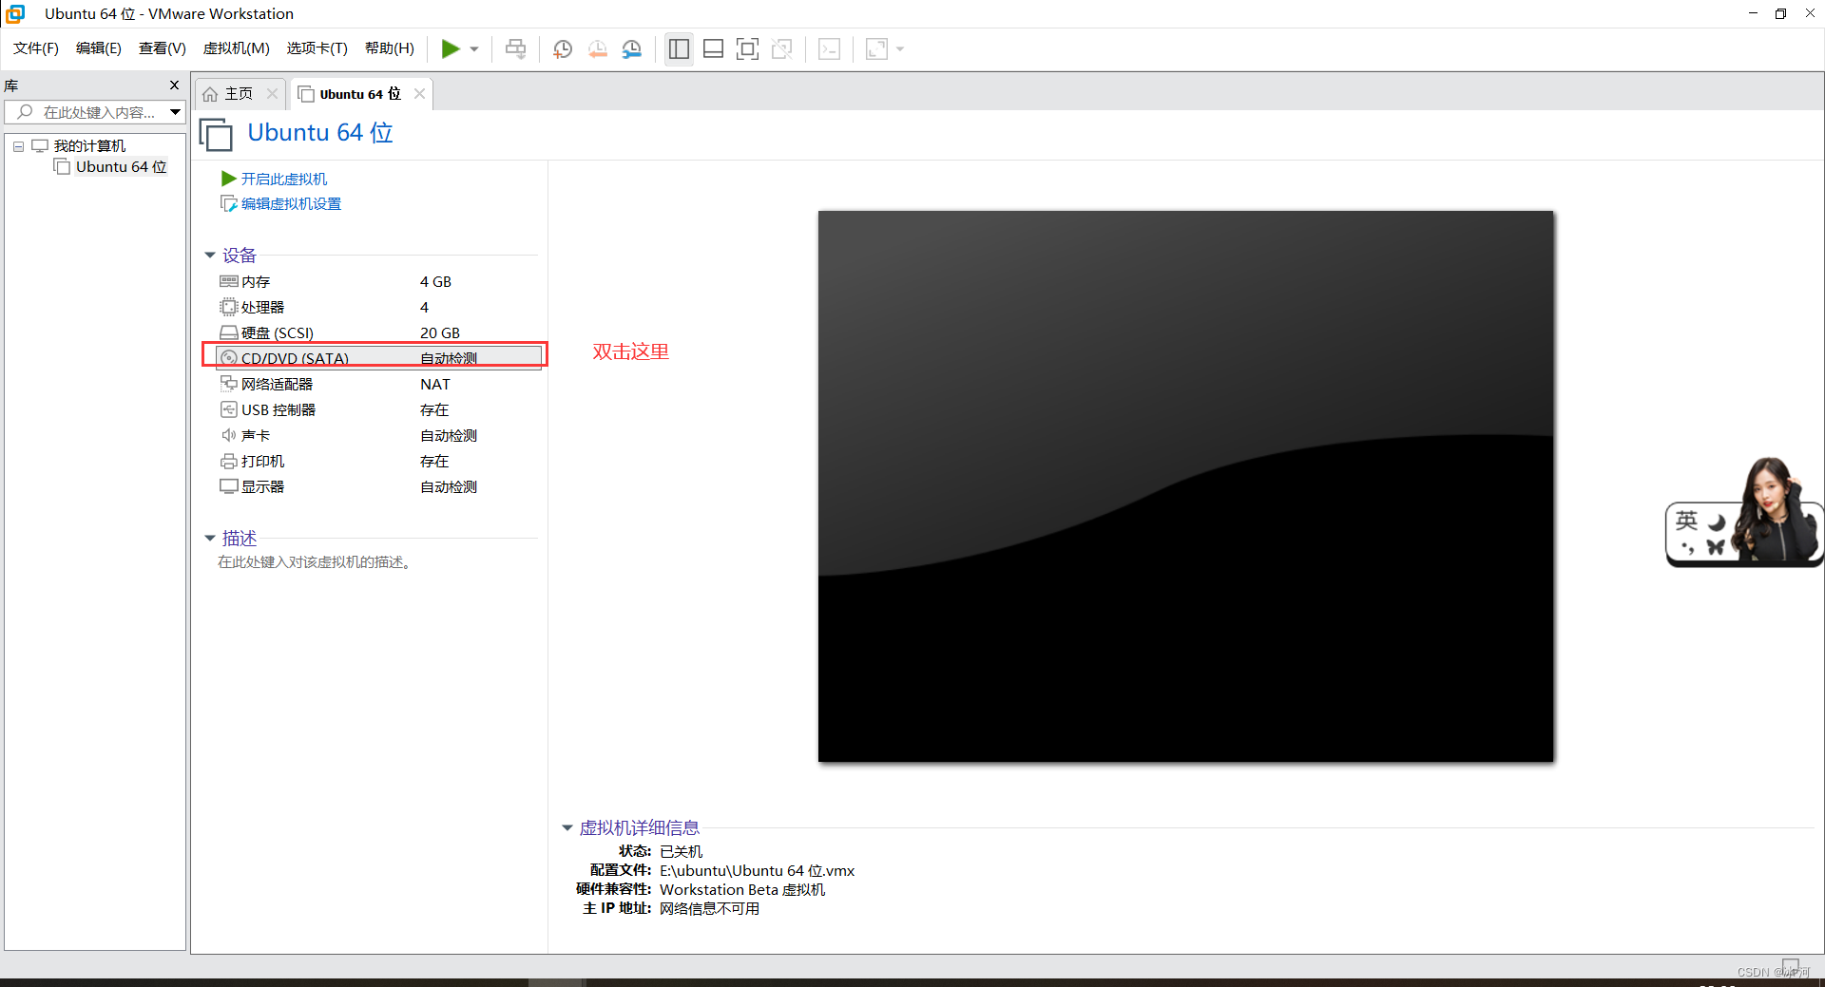Image resolution: width=1825 pixels, height=987 pixels.
Task: Open the power button dropdown arrow
Action: tap(472, 48)
